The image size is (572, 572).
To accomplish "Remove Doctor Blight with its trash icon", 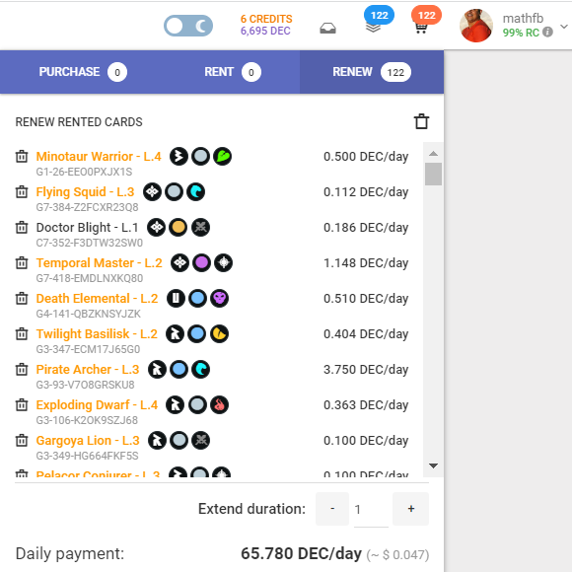I will (x=22, y=227).
